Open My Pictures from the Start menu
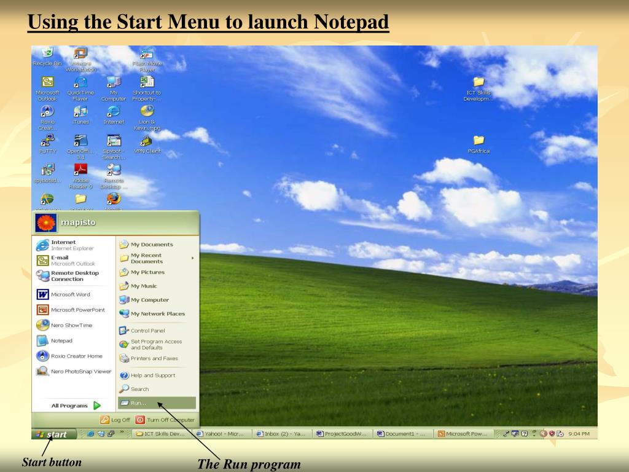629x472 pixels. pos(157,272)
